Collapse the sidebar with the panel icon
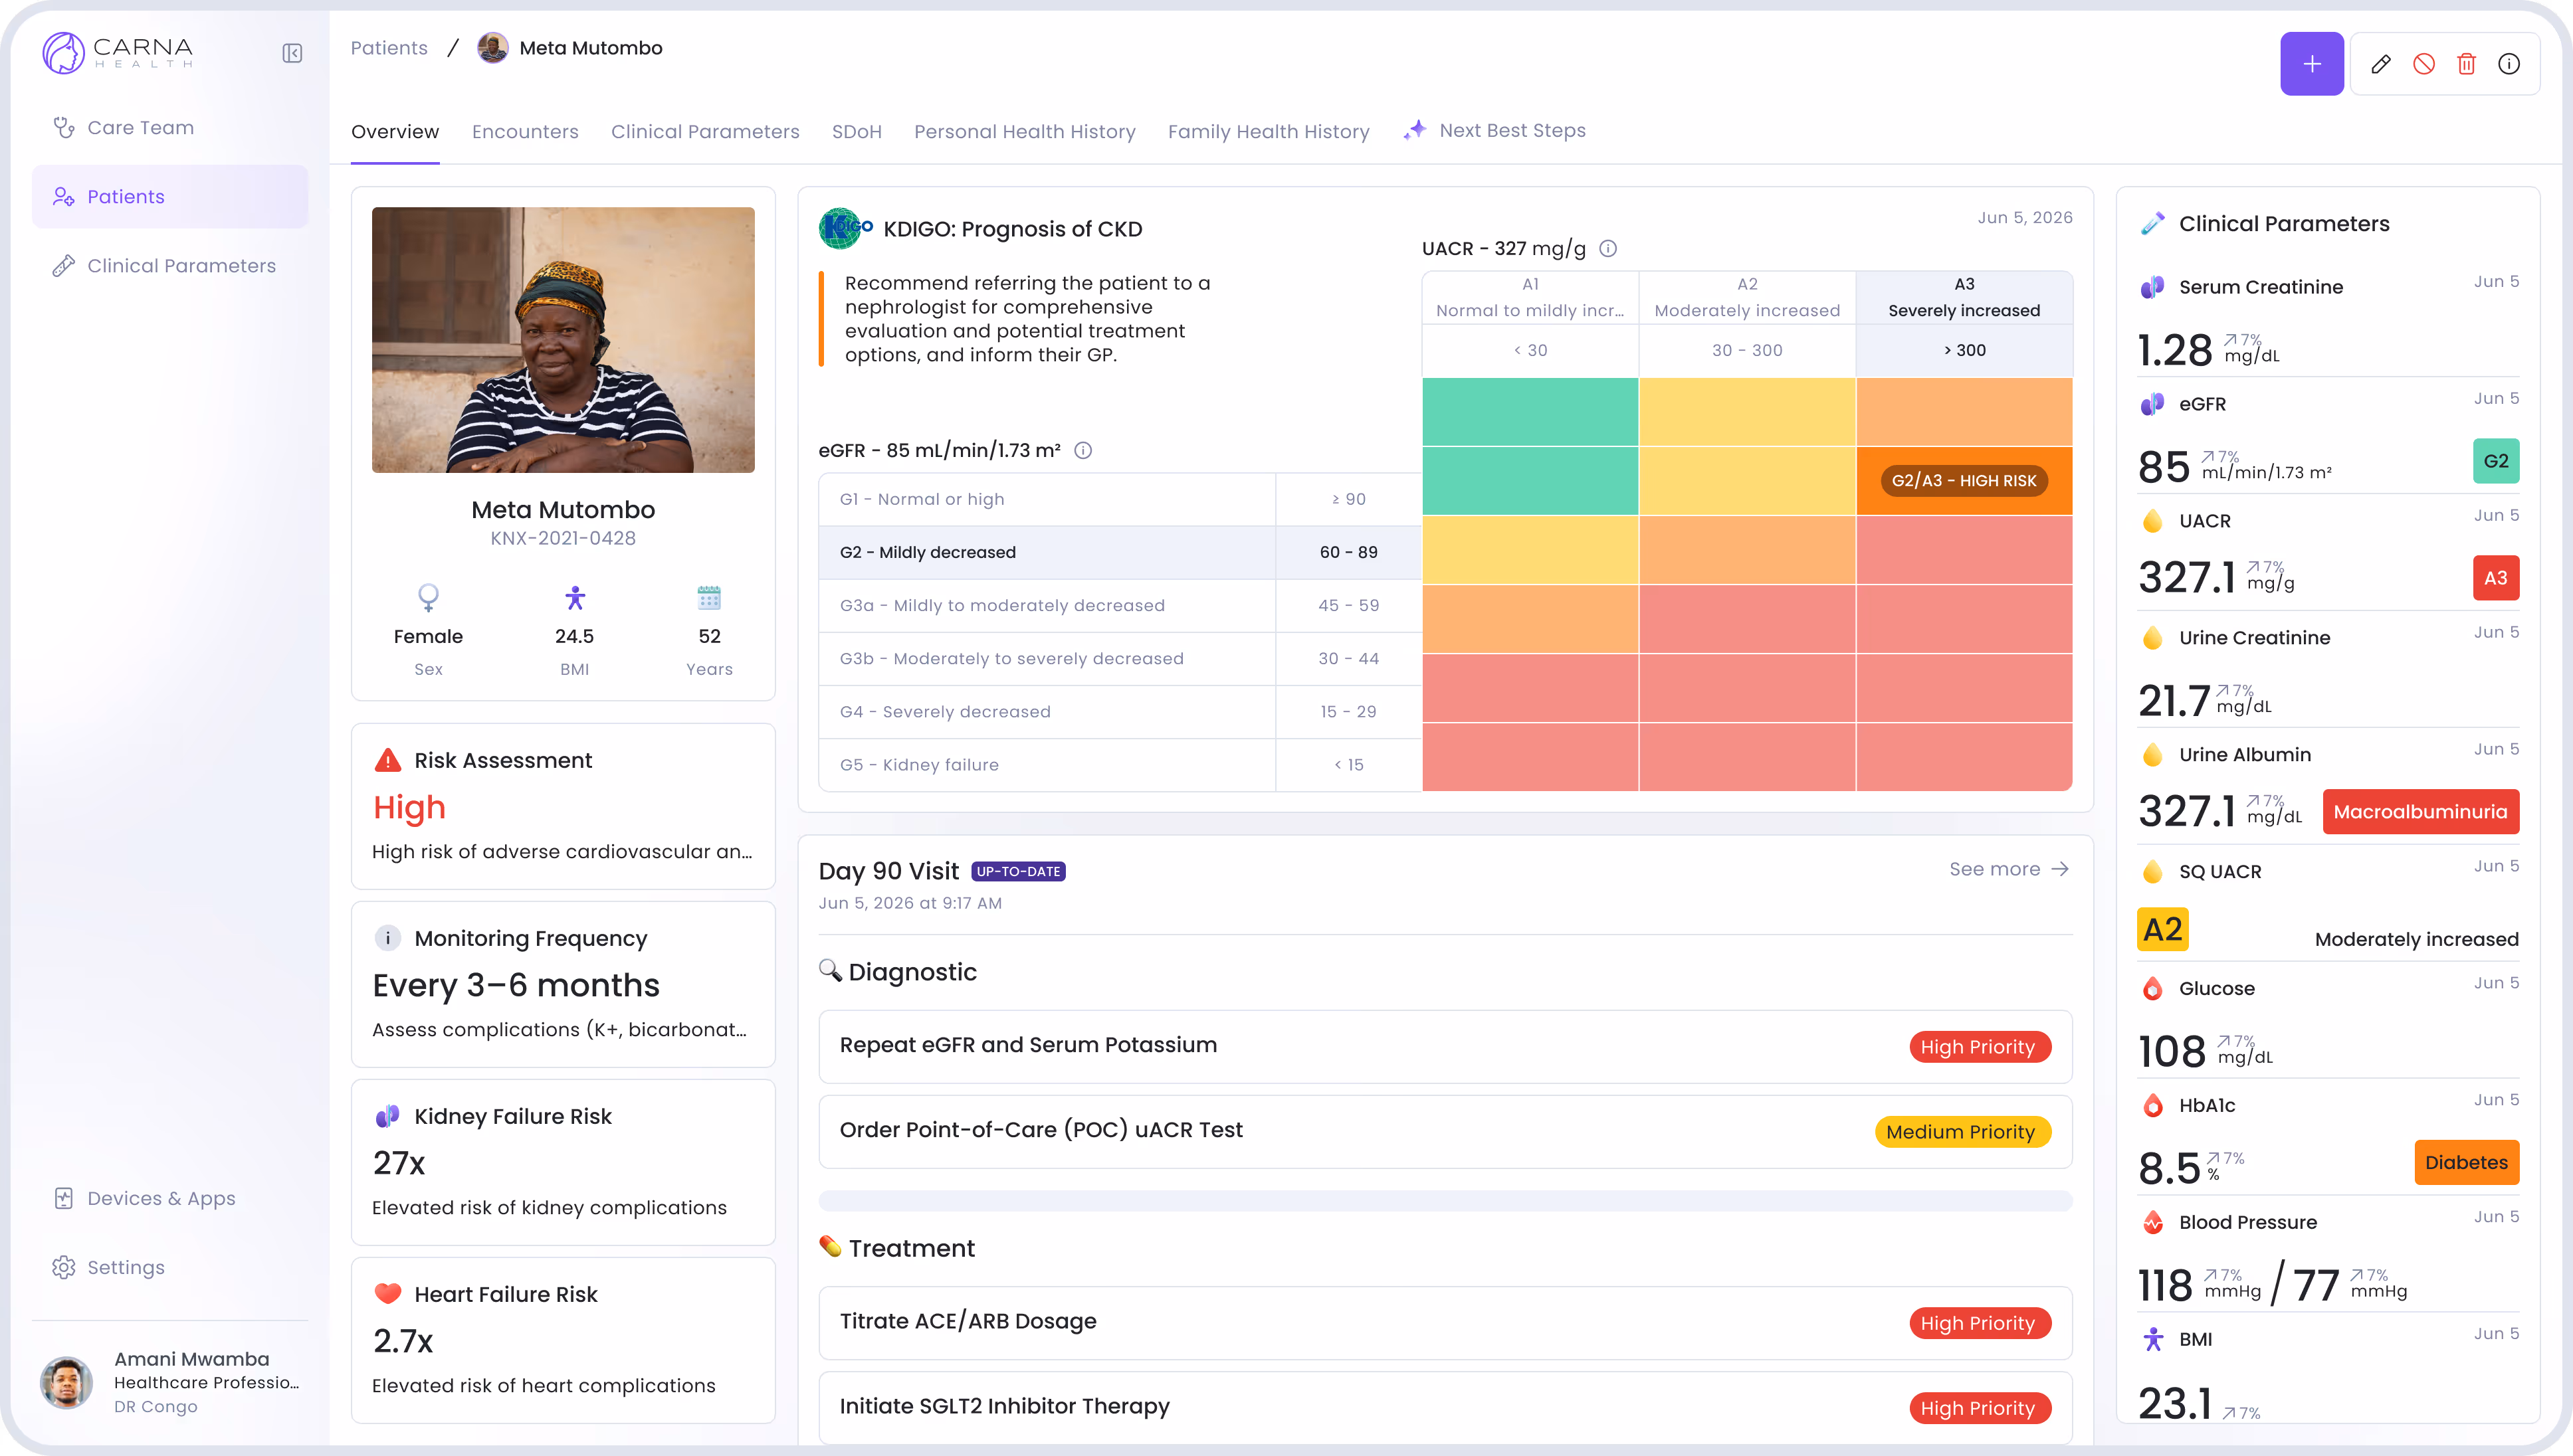The image size is (2573, 1456). [292, 53]
